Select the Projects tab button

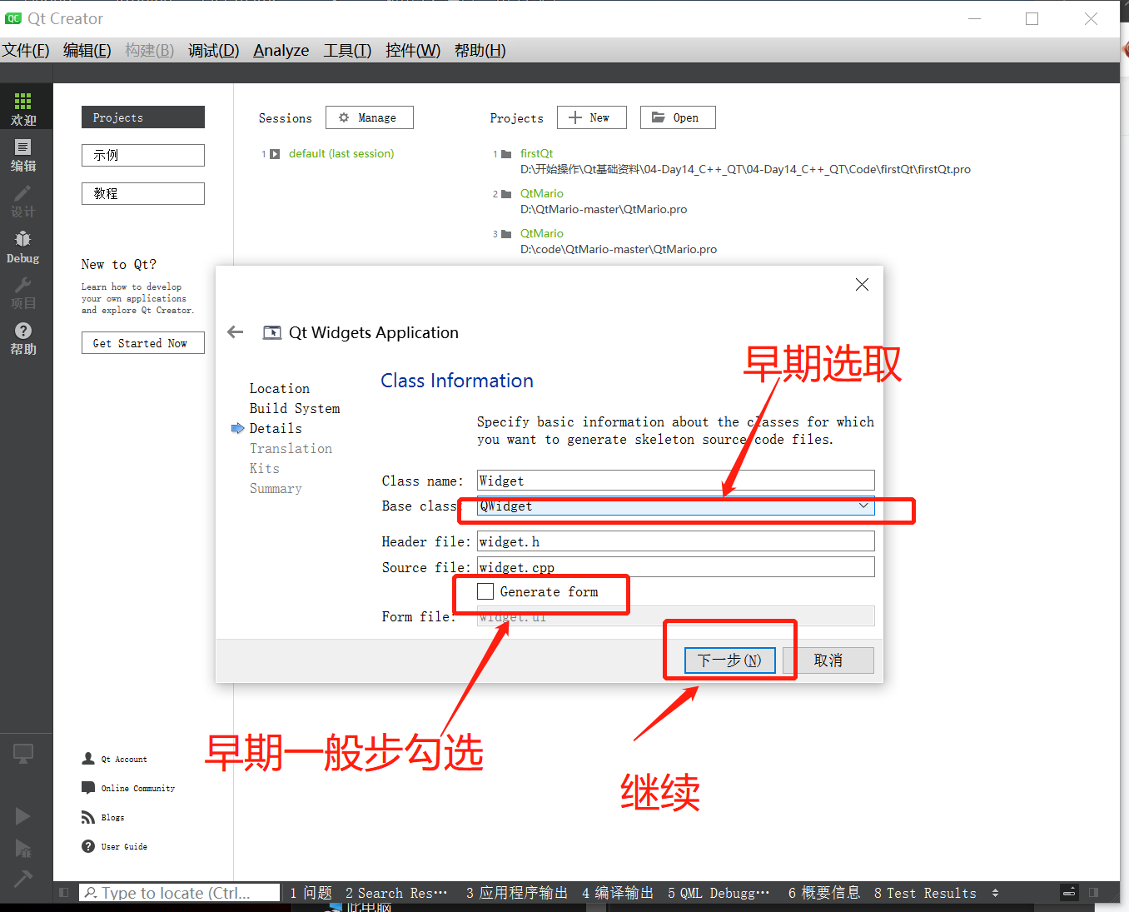click(x=143, y=117)
